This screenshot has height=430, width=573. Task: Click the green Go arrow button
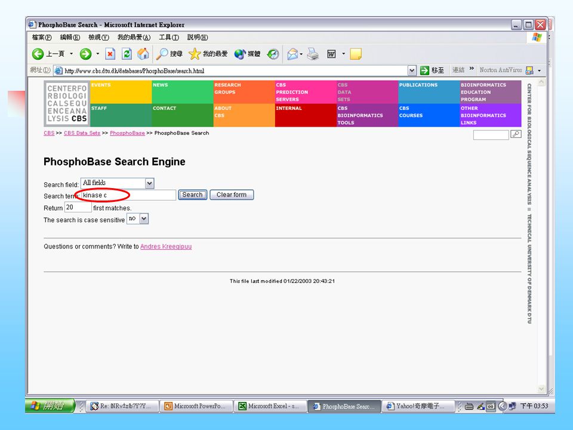click(x=424, y=70)
